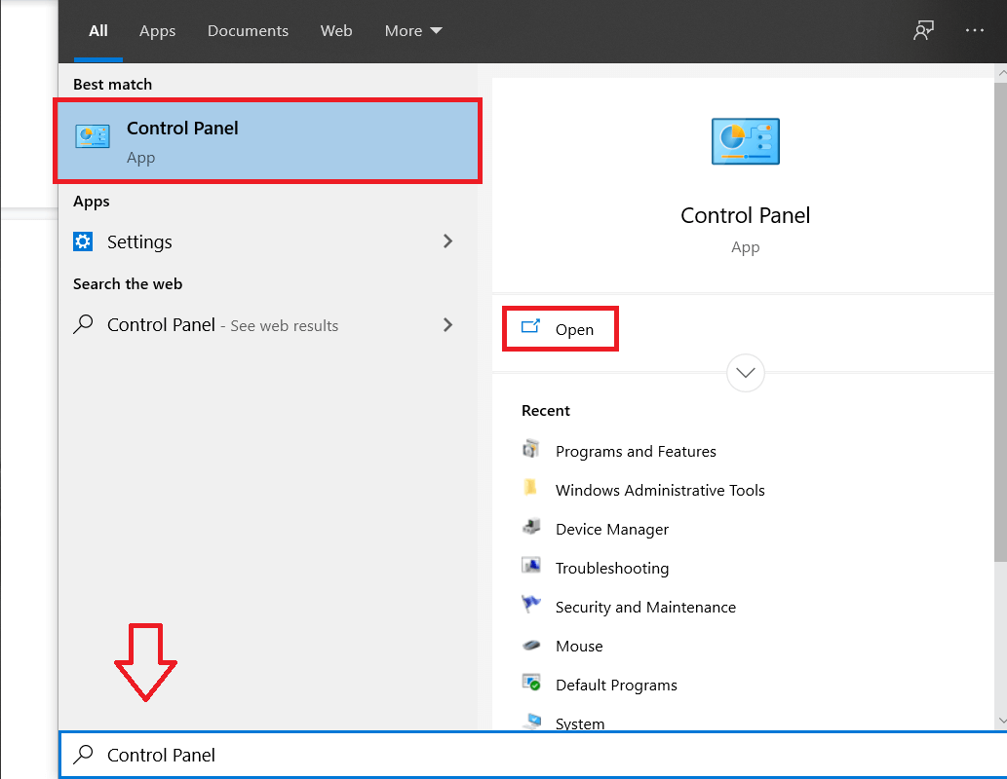
Task: Switch to the Web search tab
Action: coord(336,30)
